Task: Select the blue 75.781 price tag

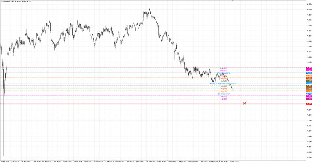Action: (x=309, y=73)
